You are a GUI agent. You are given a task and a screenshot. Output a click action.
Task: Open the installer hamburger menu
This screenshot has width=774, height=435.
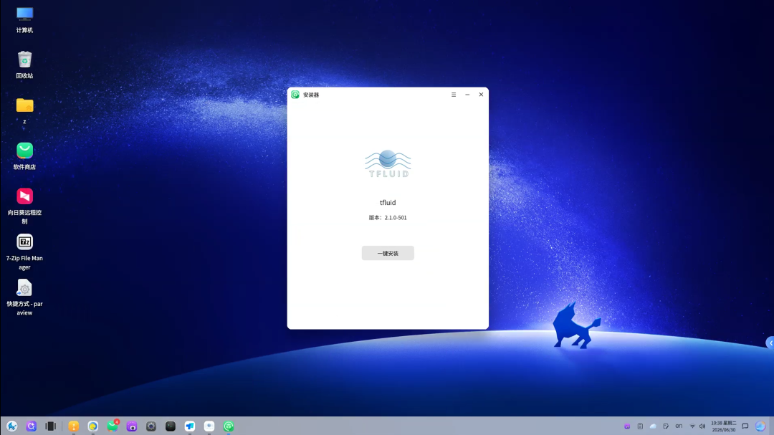tap(454, 95)
